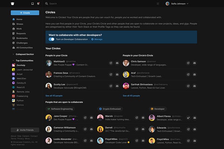Click Sofia Johnson's header avatar
Screen dimensions: 224x149
(167, 4)
